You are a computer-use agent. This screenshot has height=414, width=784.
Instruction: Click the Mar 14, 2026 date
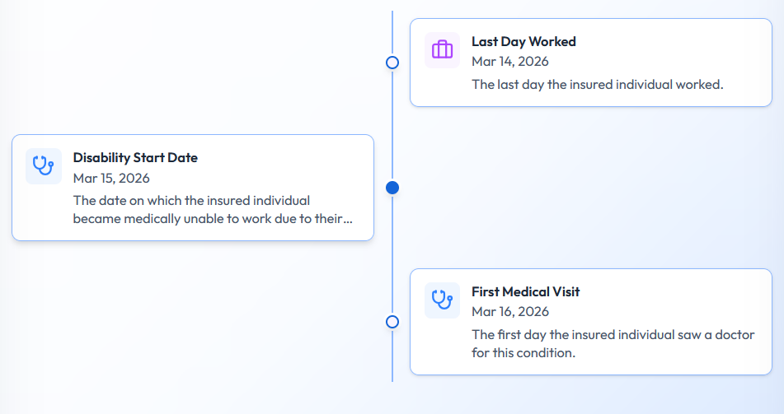[x=510, y=62]
